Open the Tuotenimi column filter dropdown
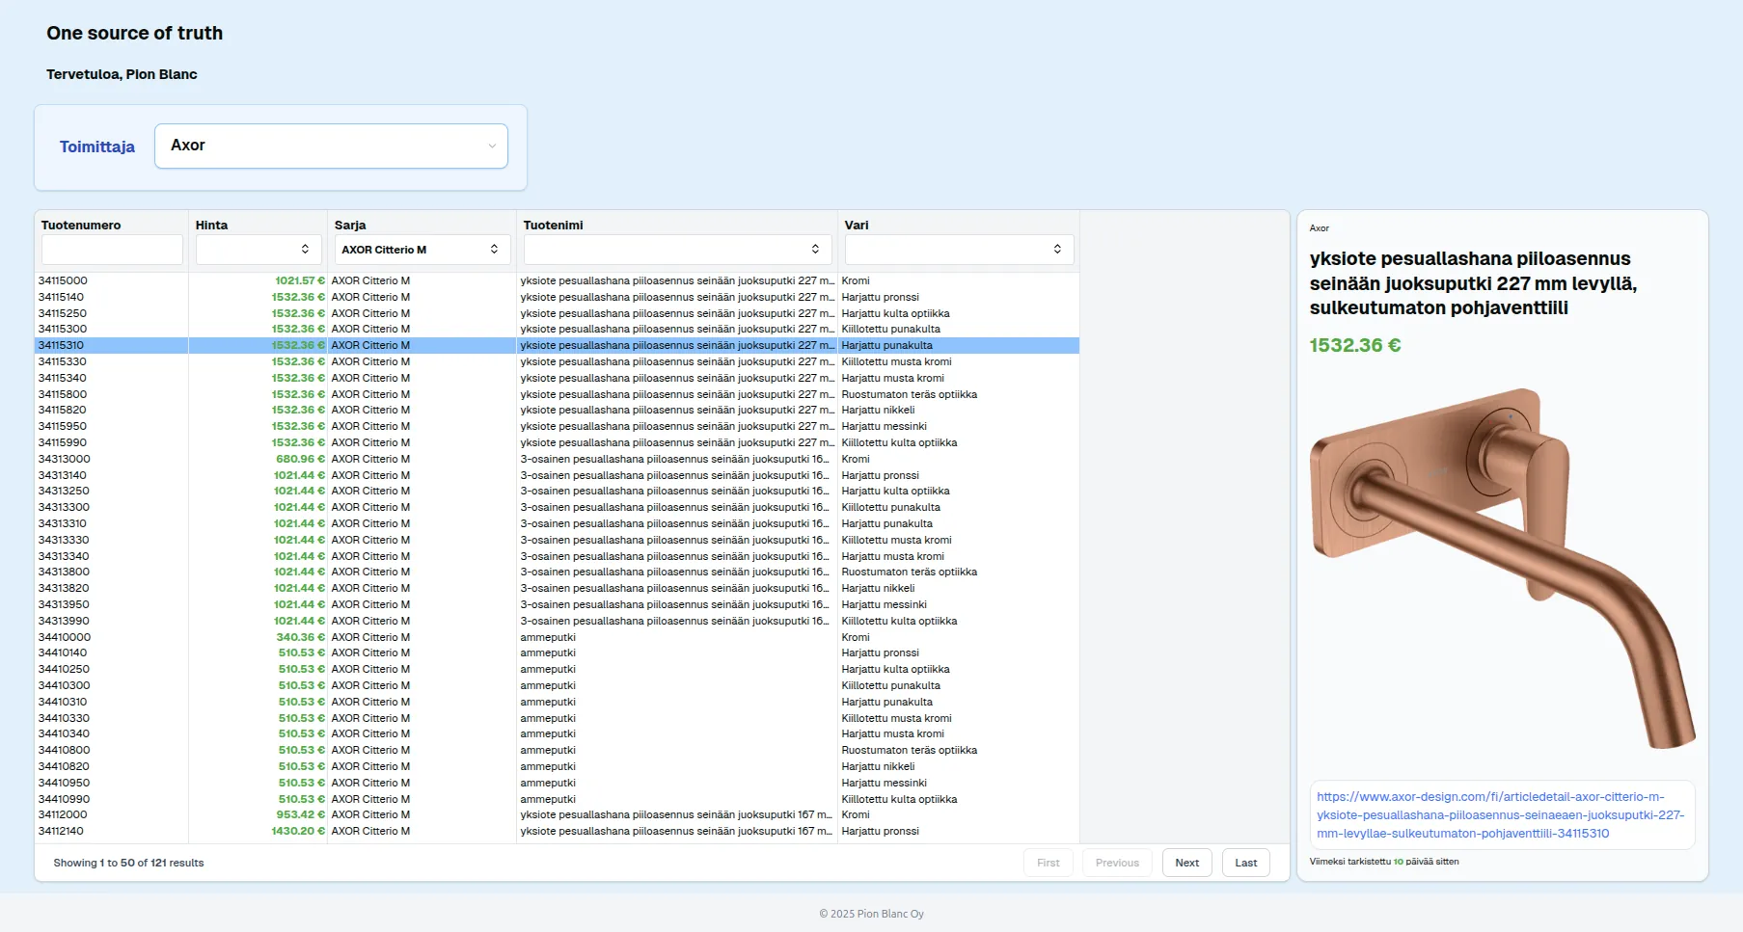The width and height of the screenshot is (1743, 932). (x=677, y=250)
